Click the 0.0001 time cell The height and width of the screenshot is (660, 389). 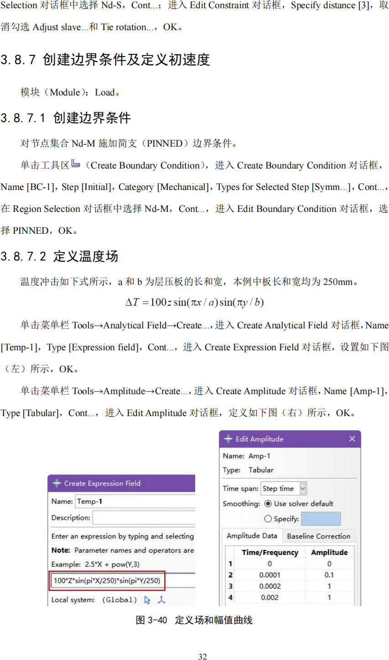pyautogui.click(x=270, y=575)
